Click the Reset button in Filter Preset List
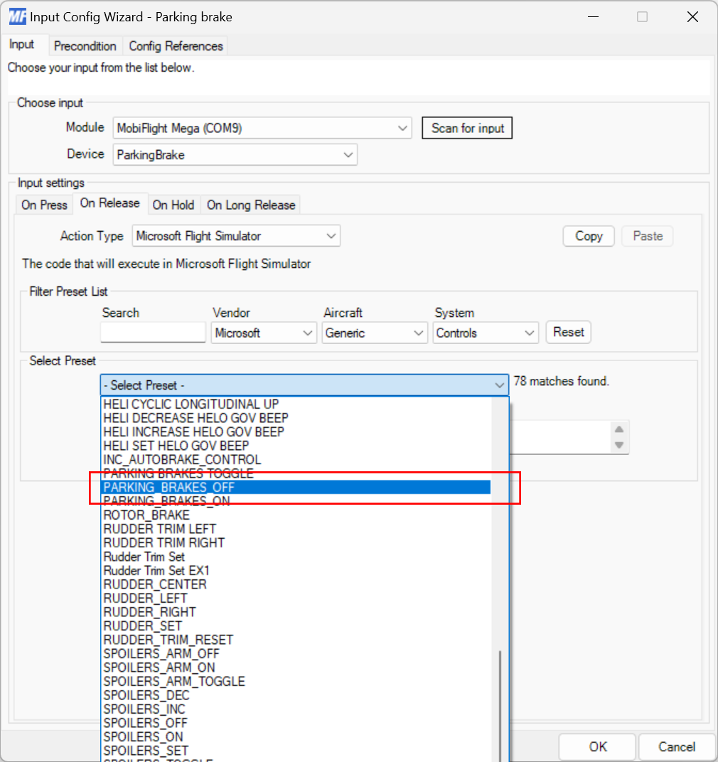718x762 pixels. point(568,332)
